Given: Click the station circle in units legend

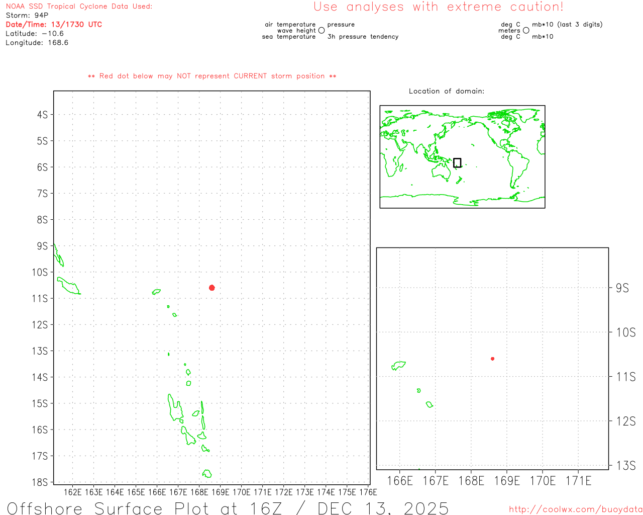Looking at the screenshot, I should (x=526, y=31).
